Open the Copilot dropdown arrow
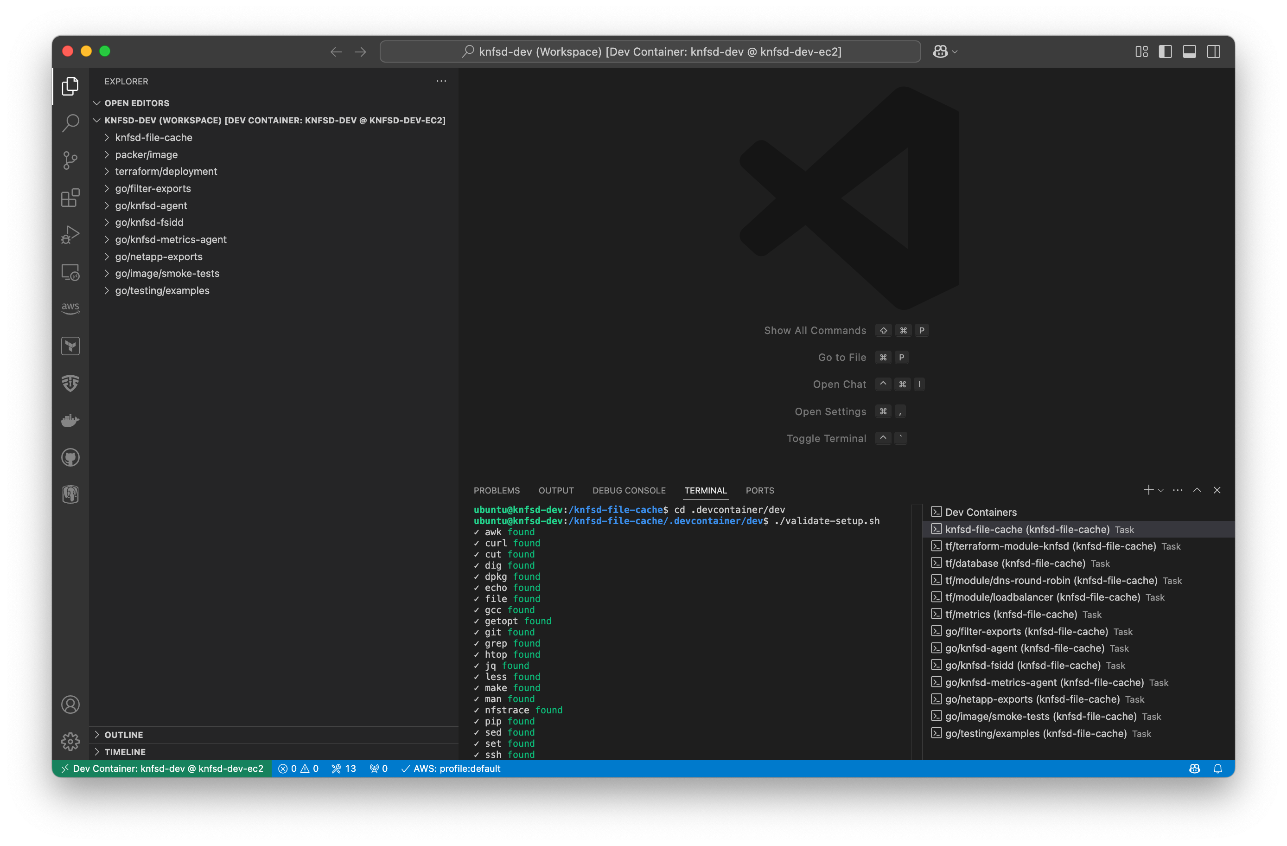The height and width of the screenshot is (846, 1287). point(955,52)
